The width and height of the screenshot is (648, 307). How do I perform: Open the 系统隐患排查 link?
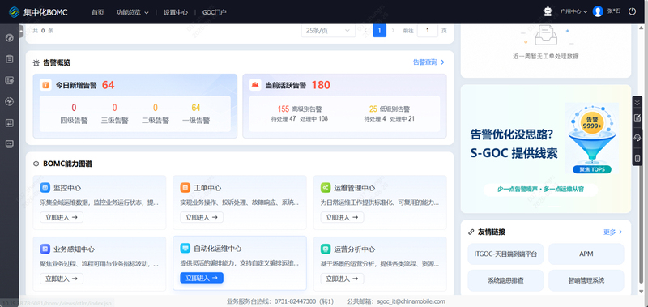505,280
